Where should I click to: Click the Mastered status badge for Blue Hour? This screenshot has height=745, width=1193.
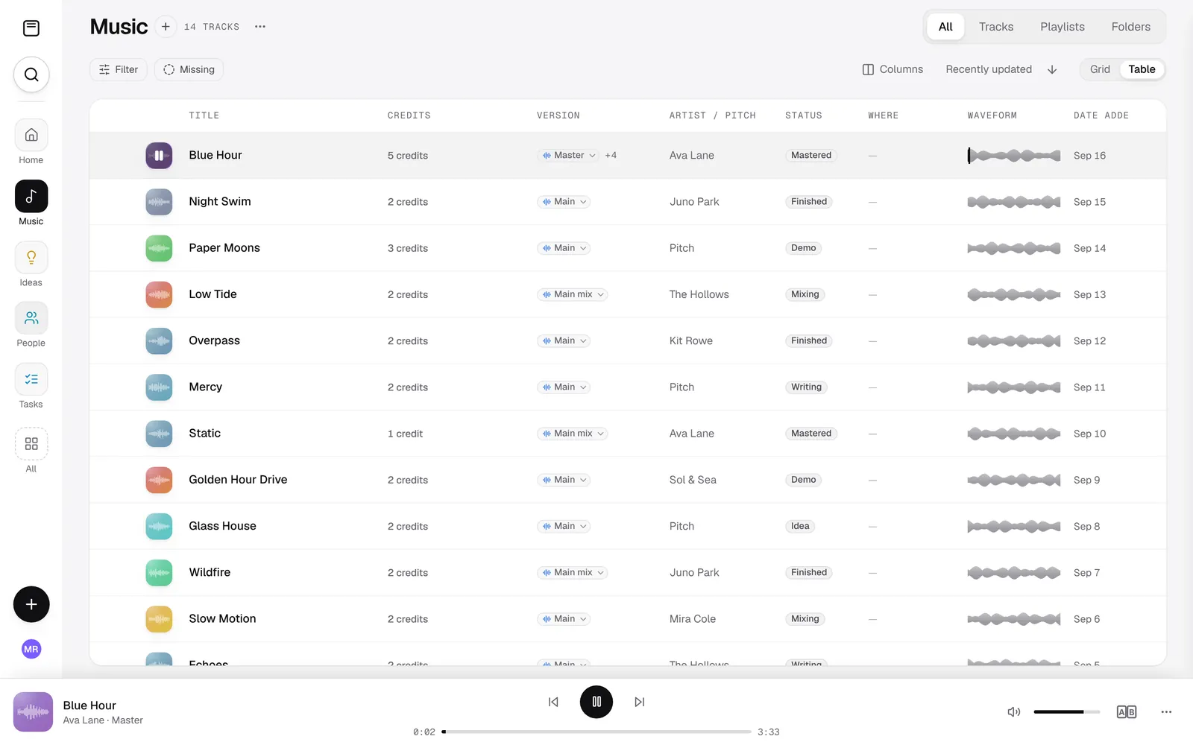pos(811,156)
